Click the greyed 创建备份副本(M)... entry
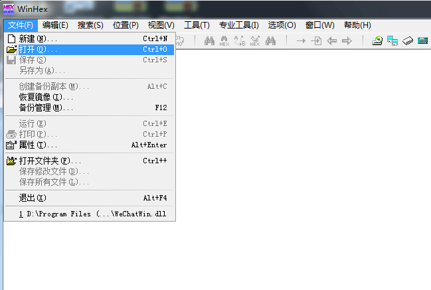 point(90,86)
